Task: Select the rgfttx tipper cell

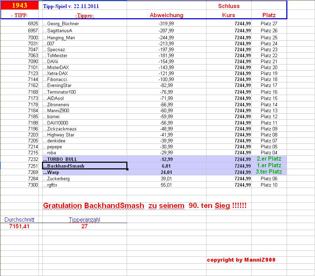Action: point(85,185)
